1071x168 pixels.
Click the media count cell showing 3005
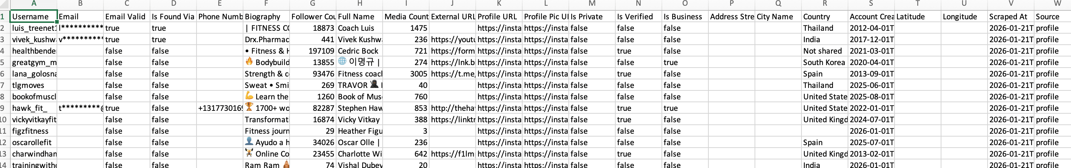[x=406, y=74]
